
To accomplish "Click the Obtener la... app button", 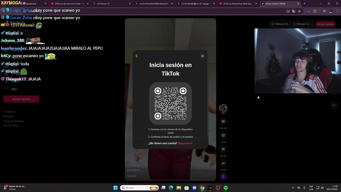I will pyautogui.click(x=302, y=24).
